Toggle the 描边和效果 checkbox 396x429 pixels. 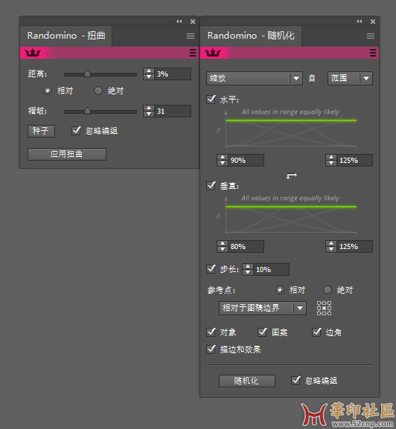pos(211,349)
